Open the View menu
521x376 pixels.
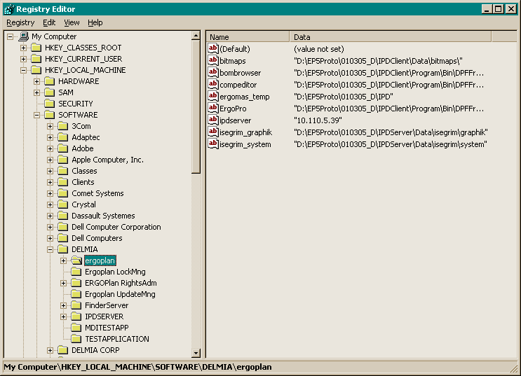pos(72,22)
